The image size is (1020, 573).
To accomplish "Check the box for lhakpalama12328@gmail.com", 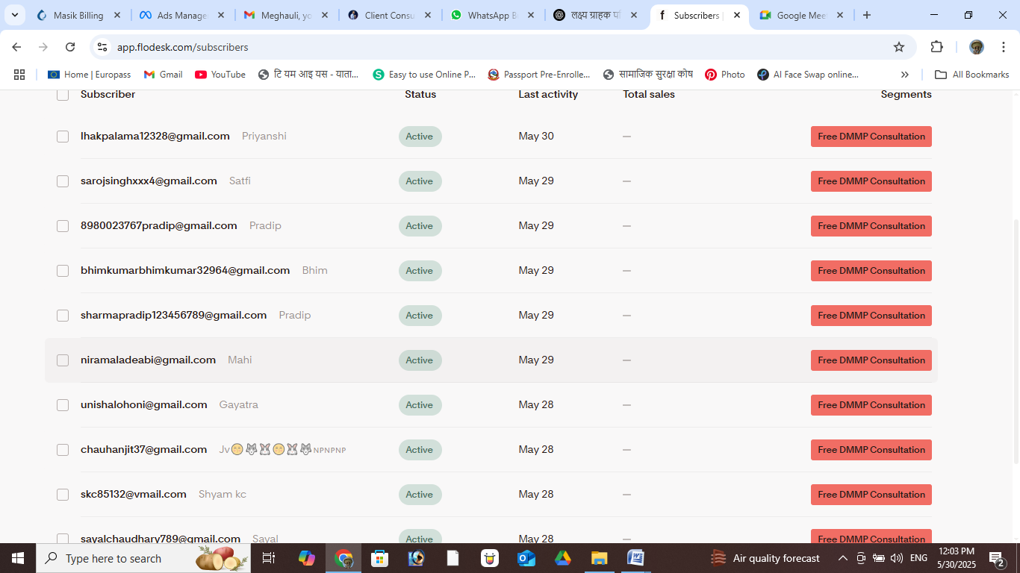I will tap(63, 137).
